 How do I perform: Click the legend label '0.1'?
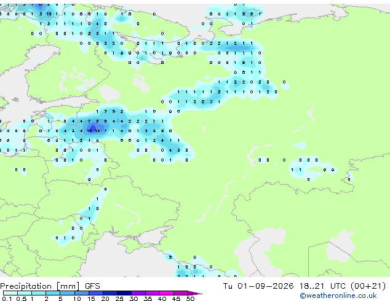7,299
